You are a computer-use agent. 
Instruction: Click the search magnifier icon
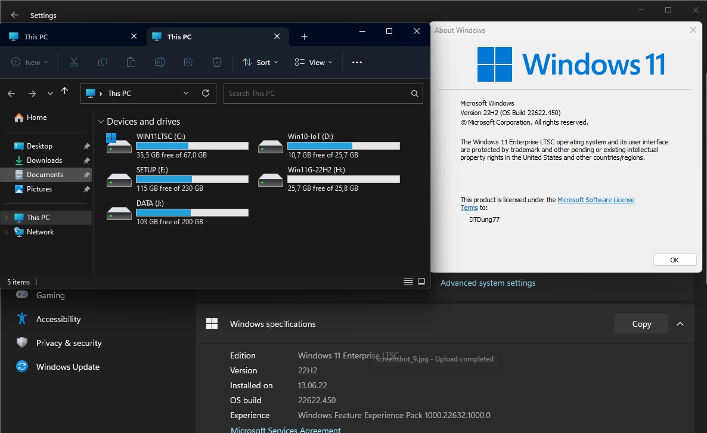(x=414, y=94)
